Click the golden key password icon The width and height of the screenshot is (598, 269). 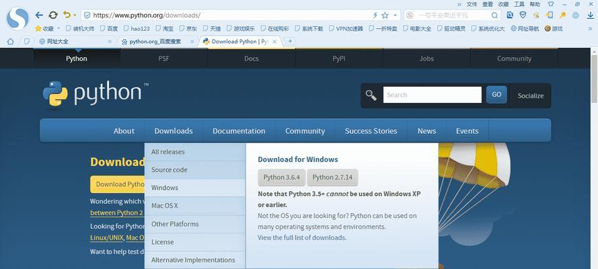point(562,15)
